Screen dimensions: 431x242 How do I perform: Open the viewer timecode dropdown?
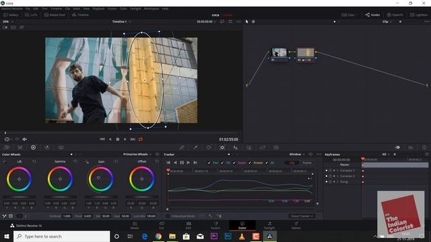207,22
